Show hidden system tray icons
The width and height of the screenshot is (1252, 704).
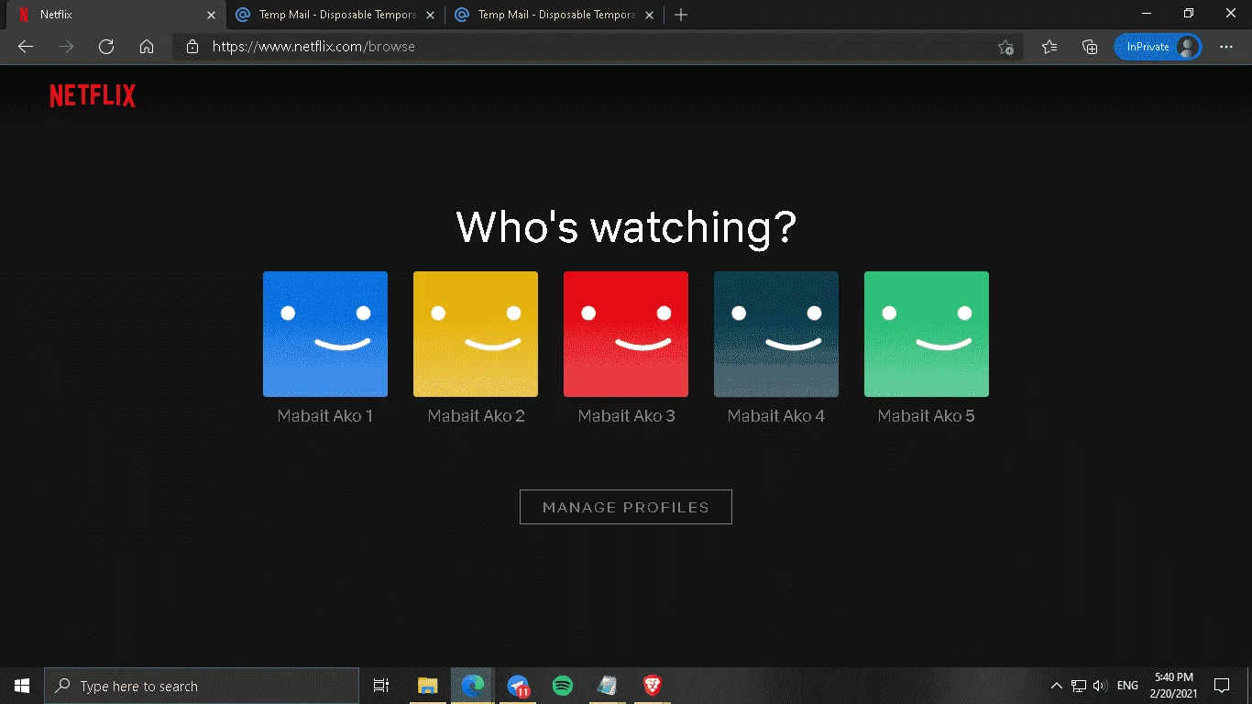tap(1056, 686)
